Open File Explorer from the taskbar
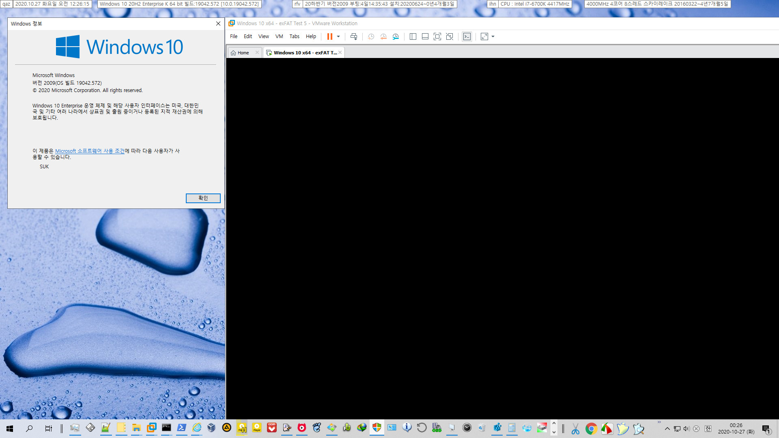Image resolution: width=779 pixels, height=438 pixels. click(x=136, y=428)
